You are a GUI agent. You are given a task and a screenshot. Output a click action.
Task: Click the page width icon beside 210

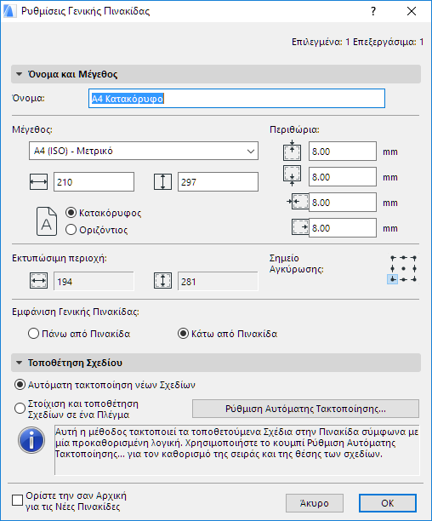click(x=38, y=181)
